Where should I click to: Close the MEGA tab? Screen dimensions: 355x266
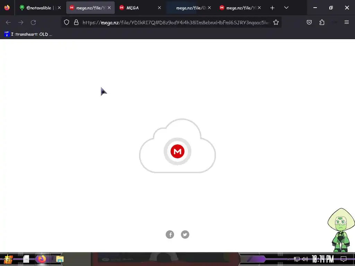tap(159, 8)
